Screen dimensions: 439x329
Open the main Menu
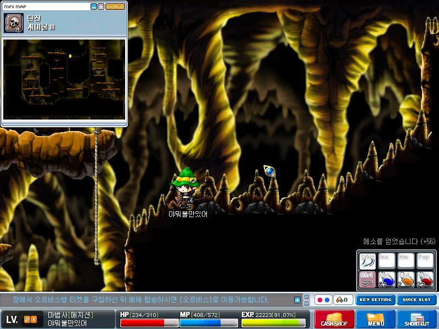pos(376,319)
